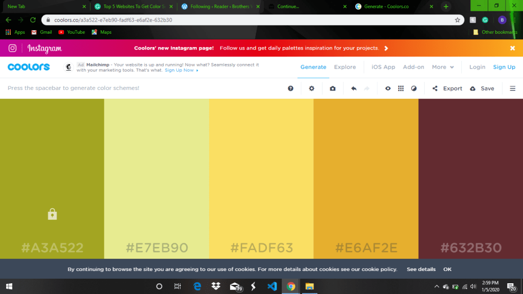The width and height of the screenshot is (523, 294).
Task: Open the help question mark icon
Action: (x=290, y=88)
